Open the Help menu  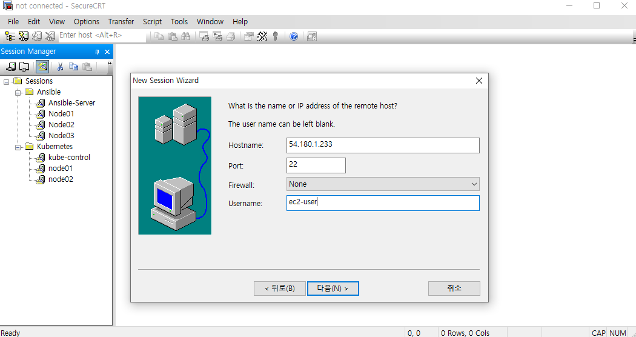click(x=240, y=22)
